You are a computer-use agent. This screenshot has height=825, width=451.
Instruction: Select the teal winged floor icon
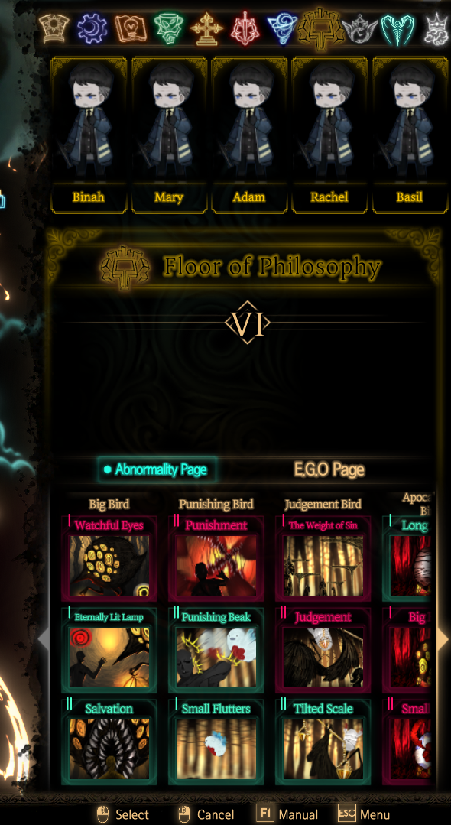pyautogui.click(x=397, y=30)
